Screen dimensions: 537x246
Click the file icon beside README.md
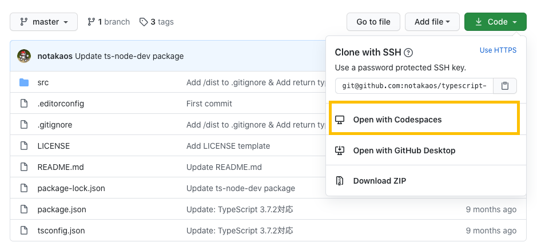[24, 167]
